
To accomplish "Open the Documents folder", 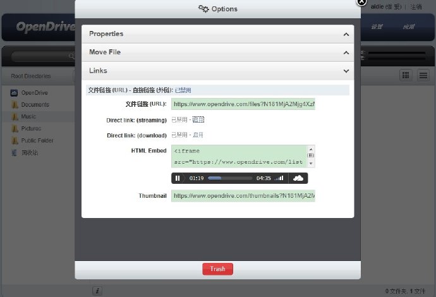I will (35, 104).
